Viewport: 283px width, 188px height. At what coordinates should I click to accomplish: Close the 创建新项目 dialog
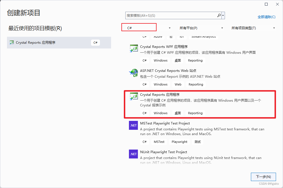(x=277, y=4)
